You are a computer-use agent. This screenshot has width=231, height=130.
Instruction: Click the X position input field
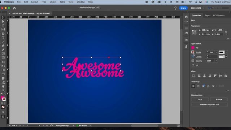pos(205,30)
